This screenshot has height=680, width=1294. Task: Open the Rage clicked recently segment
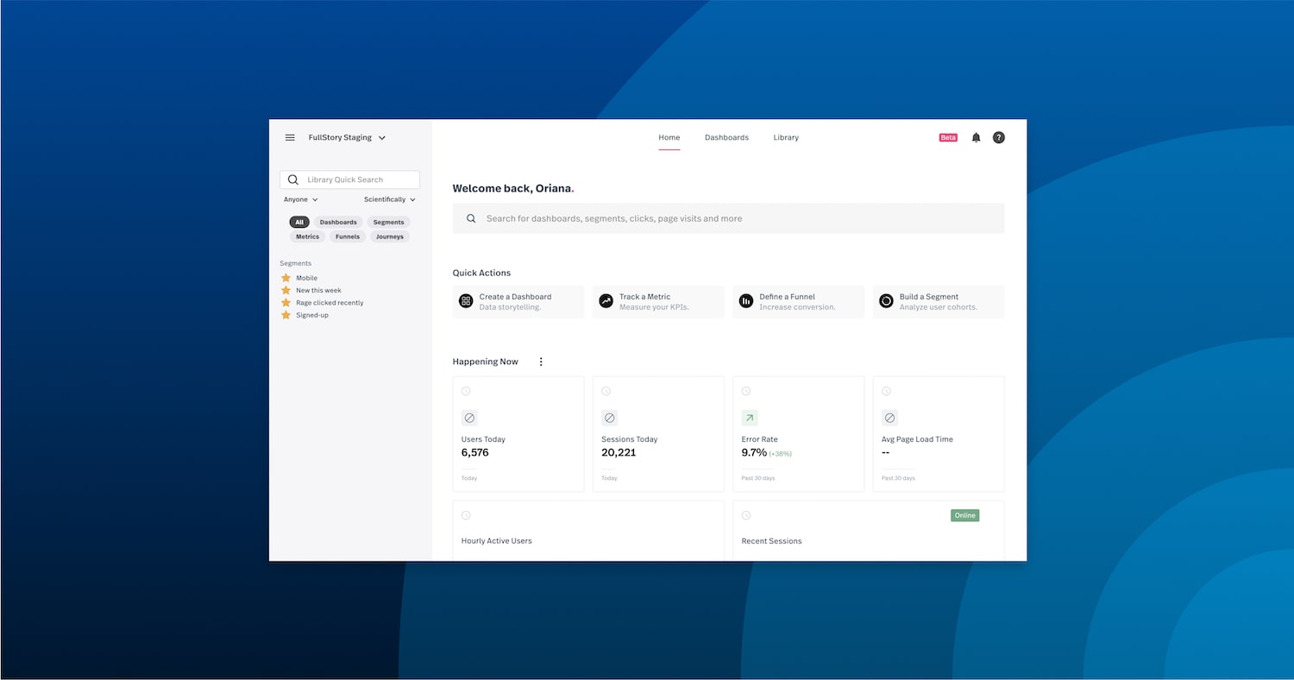328,303
